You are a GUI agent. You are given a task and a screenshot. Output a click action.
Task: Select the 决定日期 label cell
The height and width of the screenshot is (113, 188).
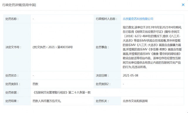click(x=108, y=75)
